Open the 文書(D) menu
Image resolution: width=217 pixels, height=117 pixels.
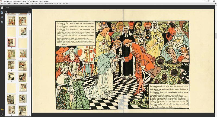[22, 4]
